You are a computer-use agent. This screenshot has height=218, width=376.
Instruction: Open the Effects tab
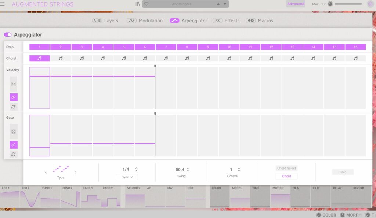click(226, 21)
